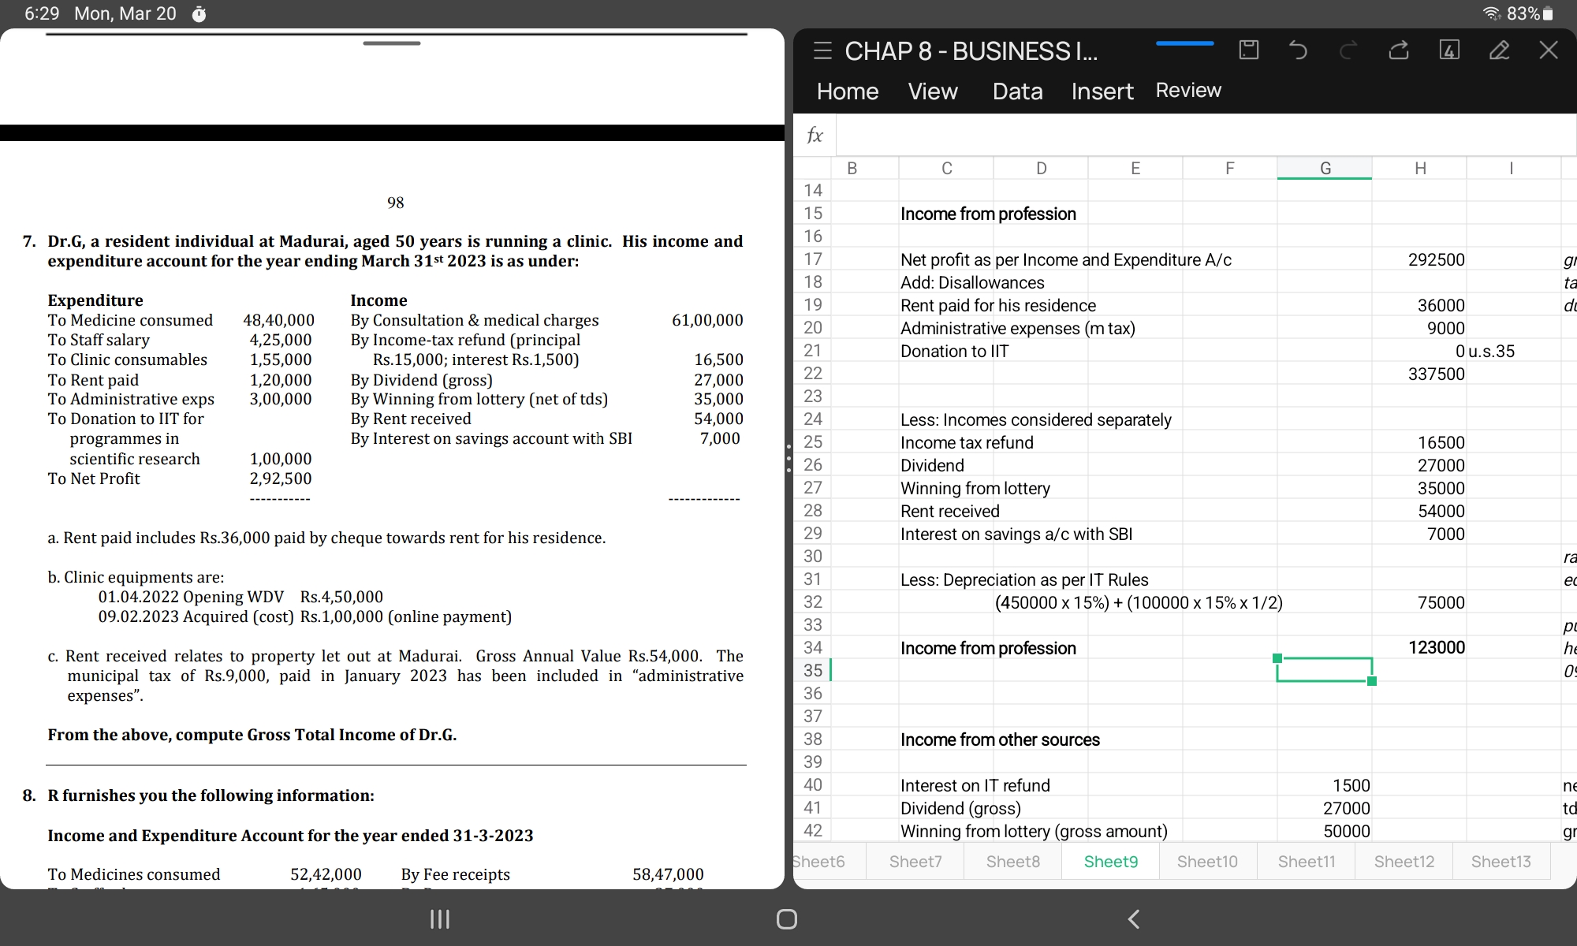Switch to Sheet10 tab
Viewport: 1577px width, 946px height.
point(1207,862)
